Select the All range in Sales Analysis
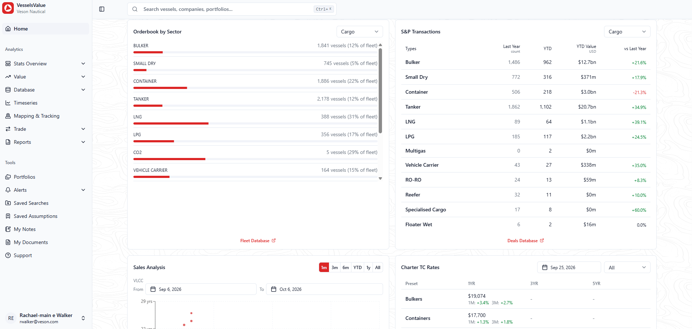 coord(378,267)
